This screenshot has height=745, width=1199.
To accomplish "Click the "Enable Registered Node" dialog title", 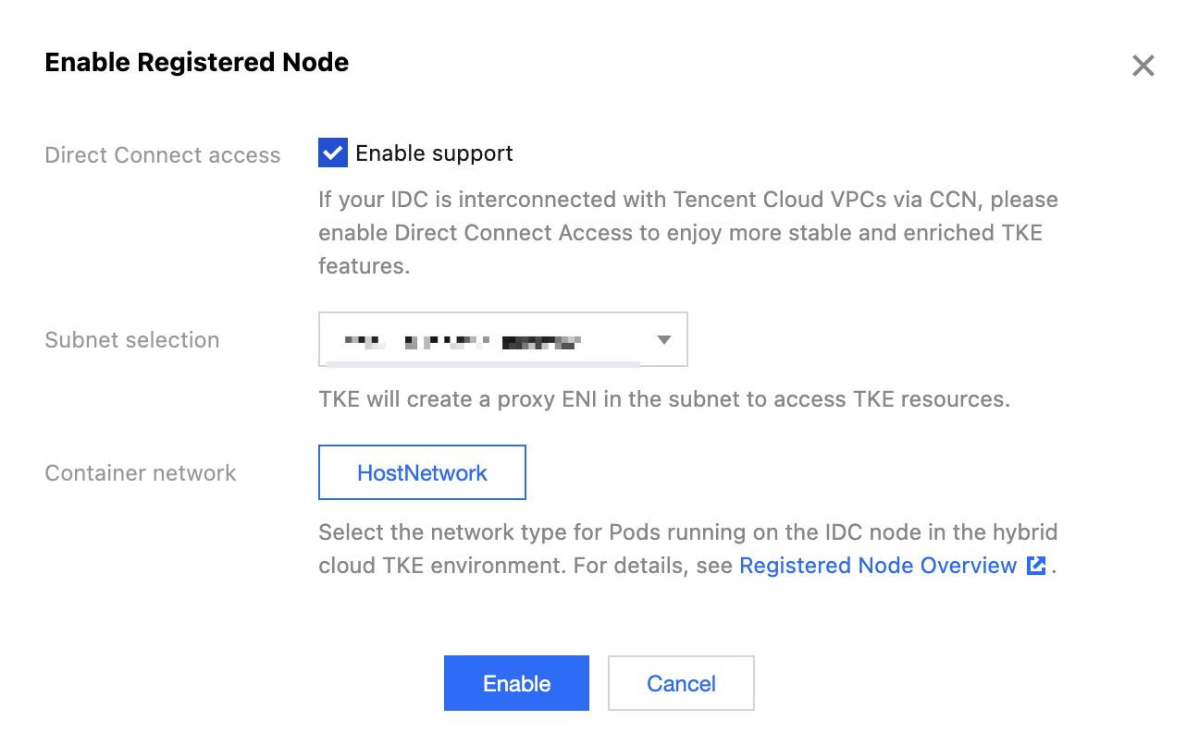I will coord(197,63).
